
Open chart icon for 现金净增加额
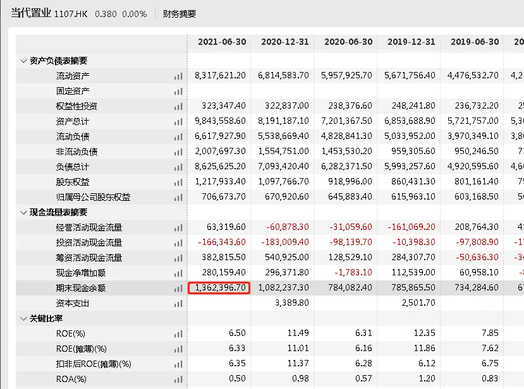click(178, 273)
